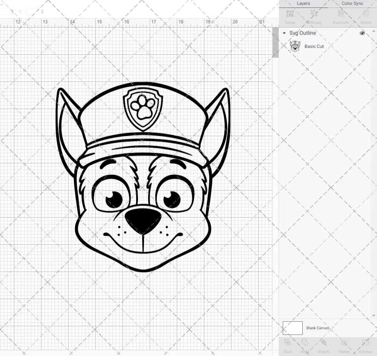Image resolution: width=377 pixels, height=356 pixels.
Task: Switch to the Layers tab
Action: coord(303,3)
